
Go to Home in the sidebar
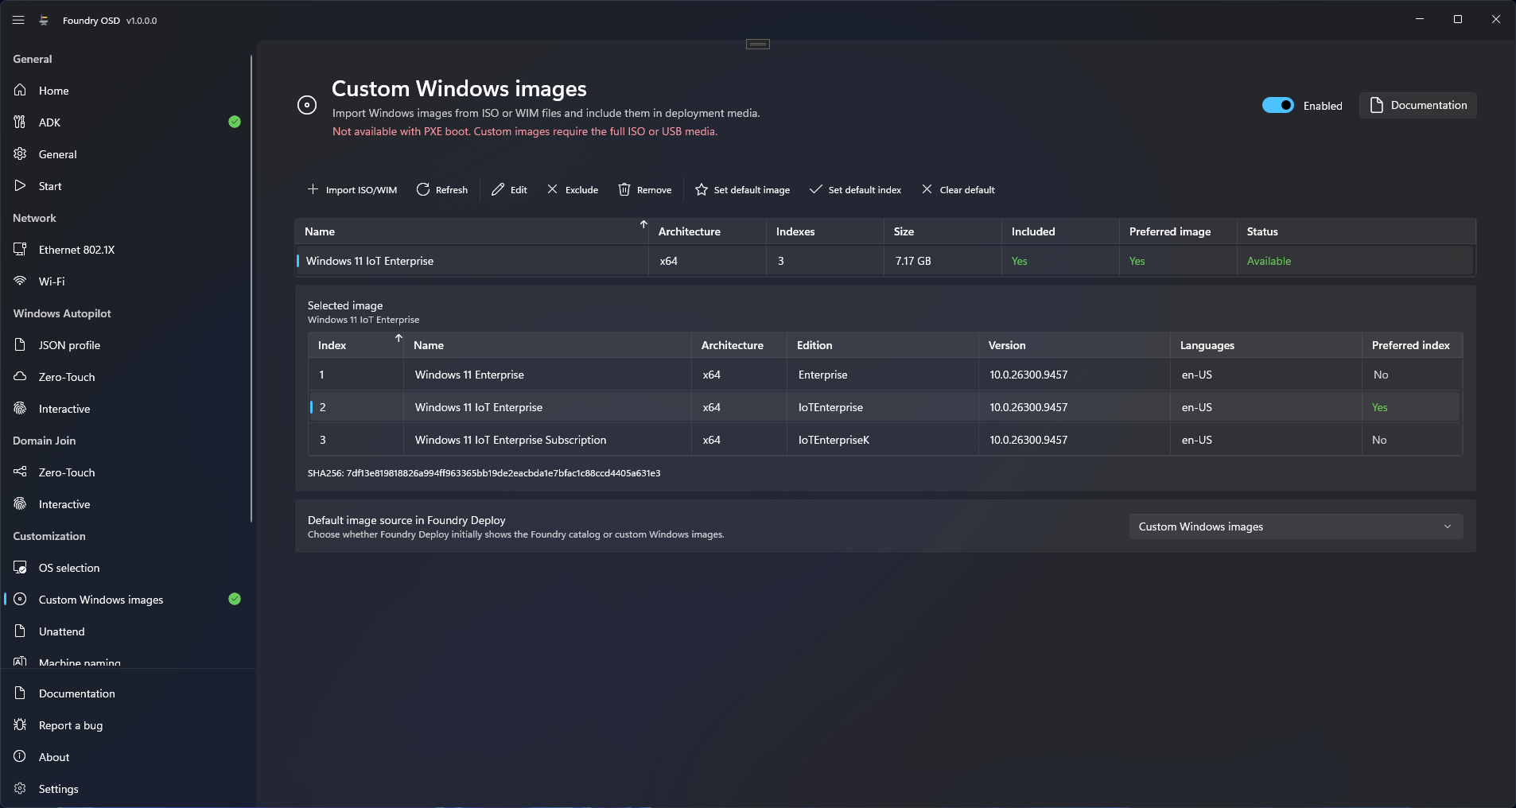pos(127,91)
